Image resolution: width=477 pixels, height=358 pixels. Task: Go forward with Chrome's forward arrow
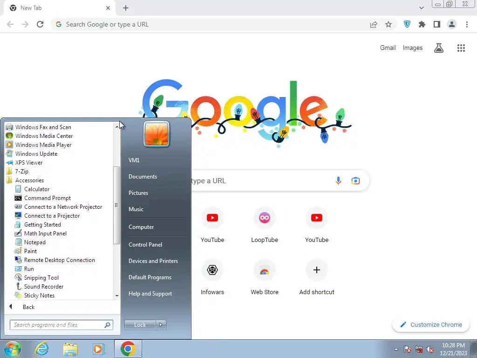[25, 24]
